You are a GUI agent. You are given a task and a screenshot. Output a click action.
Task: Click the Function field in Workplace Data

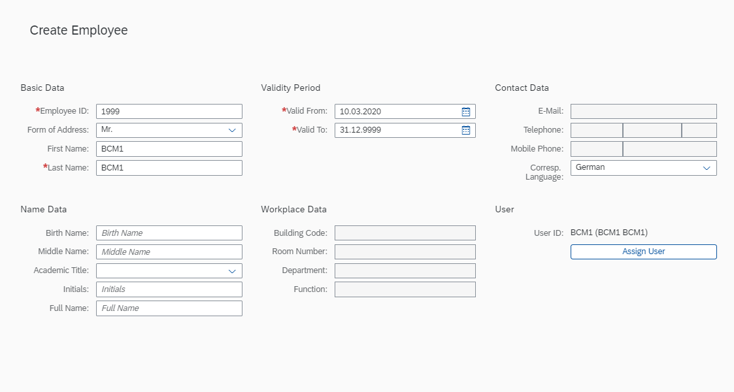coord(405,289)
